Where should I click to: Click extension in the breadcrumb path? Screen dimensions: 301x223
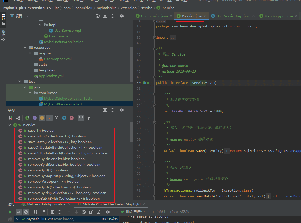[x=129, y=8]
